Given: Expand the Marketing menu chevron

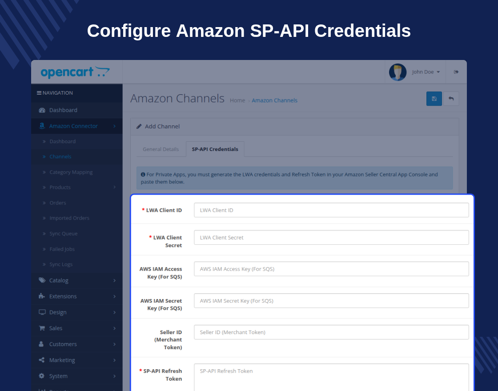Looking at the screenshot, I should click(114, 360).
